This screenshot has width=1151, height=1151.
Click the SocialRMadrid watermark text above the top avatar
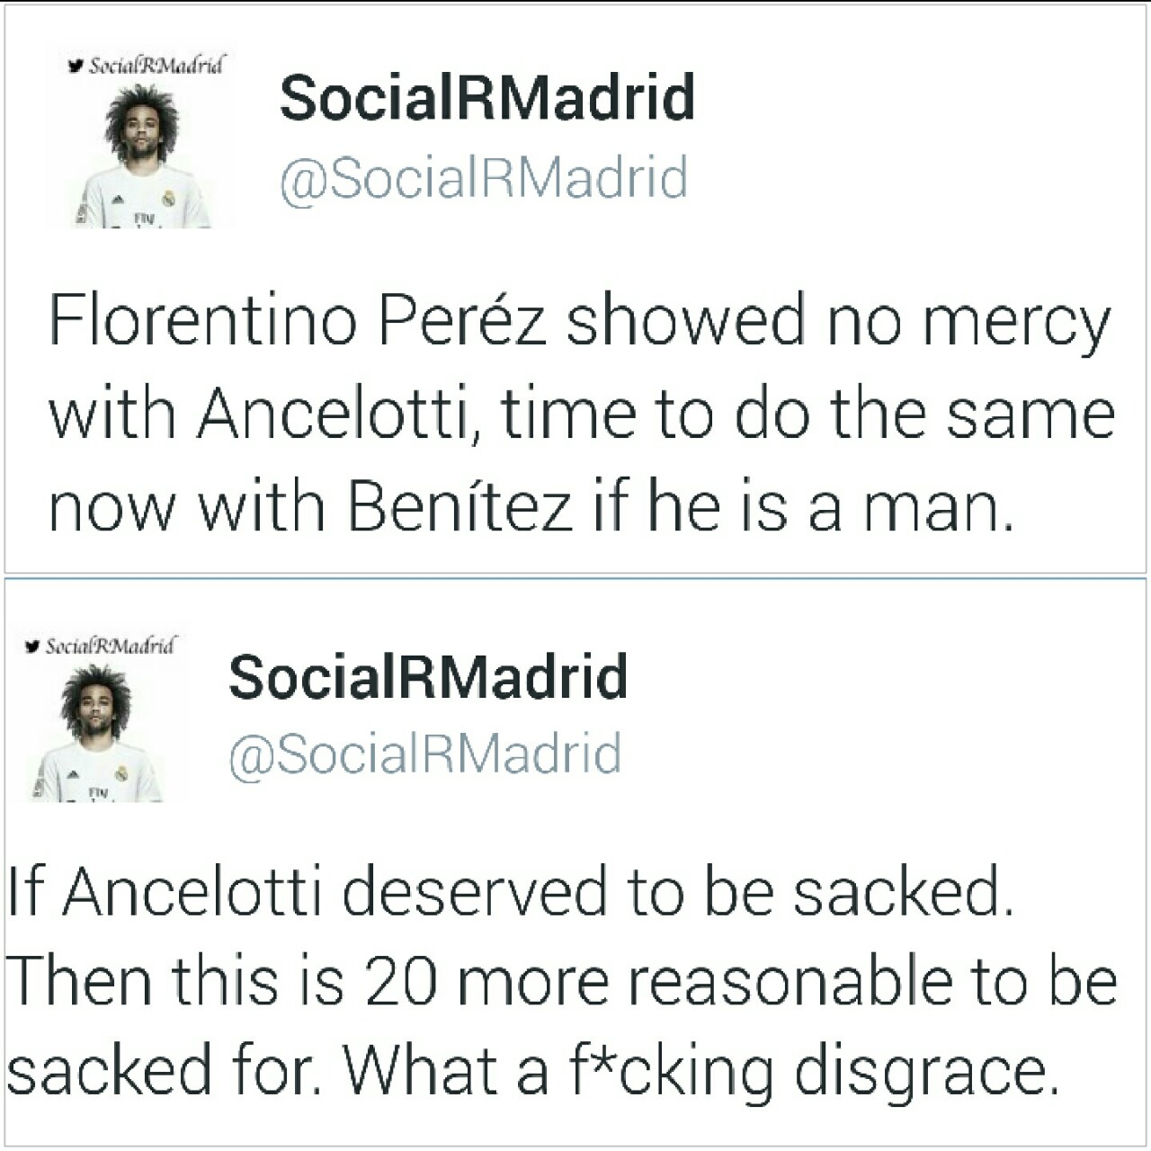coord(156,66)
